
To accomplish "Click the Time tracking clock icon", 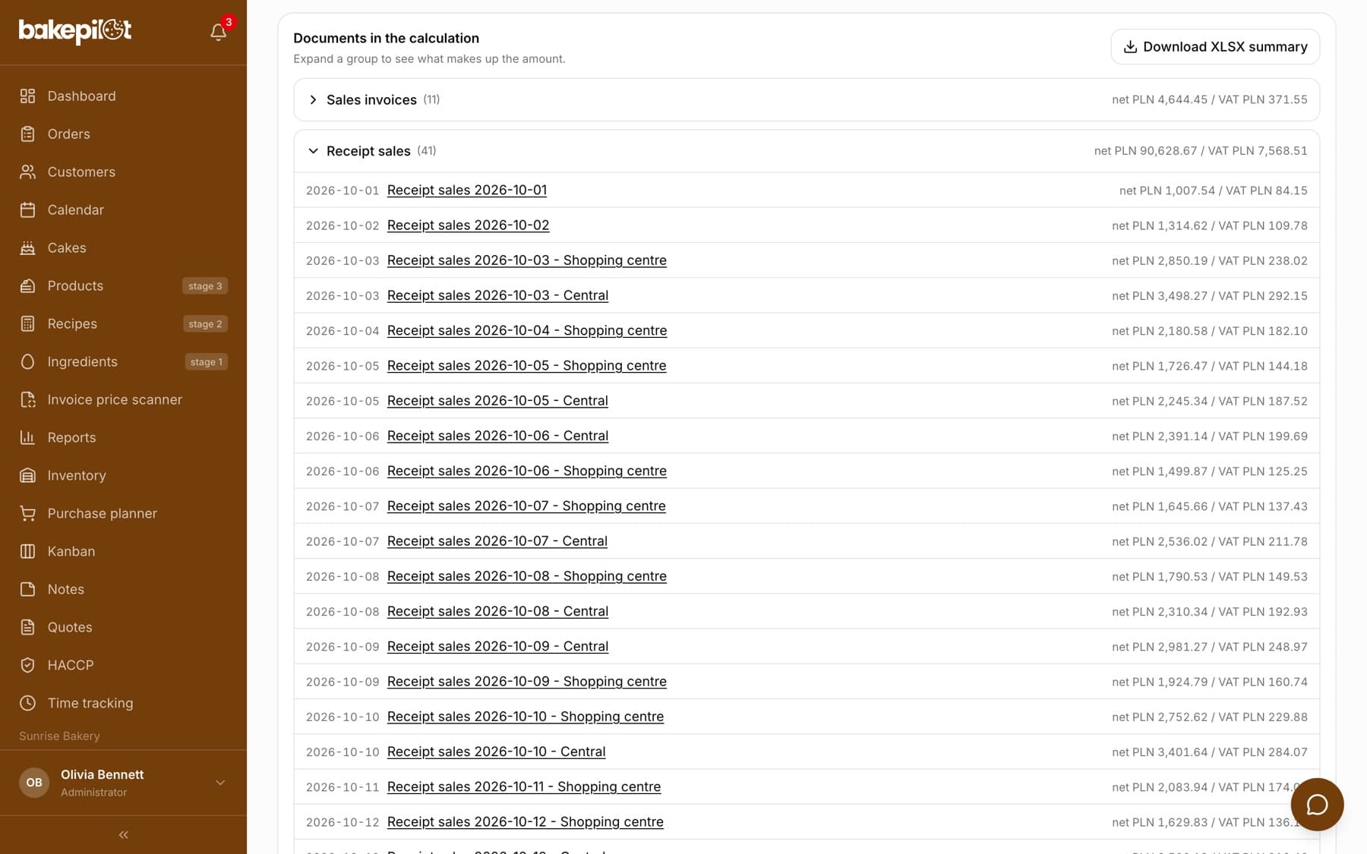I will (x=27, y=703).
